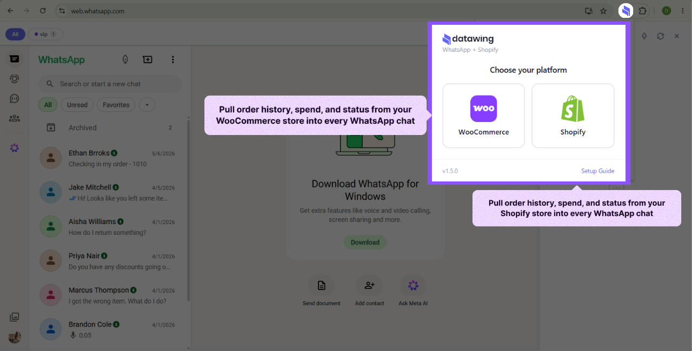Click the v1.5.0 version text
The image size is (692, 351).
point(450,171)
